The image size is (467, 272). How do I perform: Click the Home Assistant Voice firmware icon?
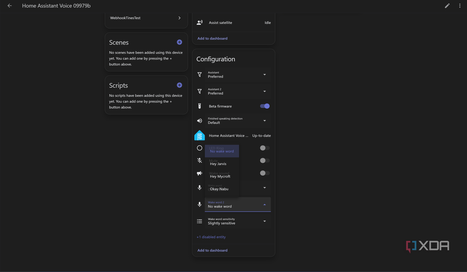tap(200, 136)
